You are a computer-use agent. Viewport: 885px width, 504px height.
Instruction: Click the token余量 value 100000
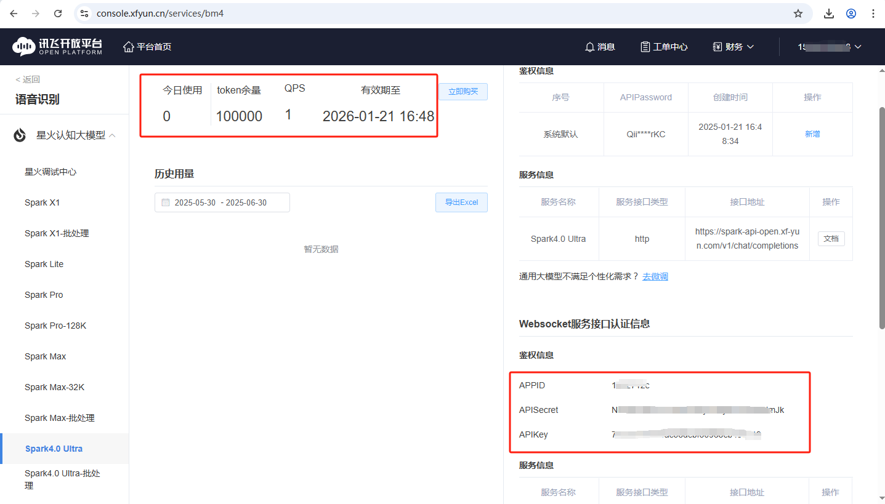(x=239, y=116)
